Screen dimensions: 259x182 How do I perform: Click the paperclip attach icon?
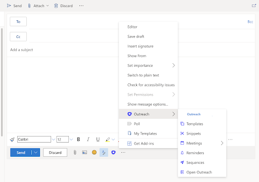click(x=75, y=153)
